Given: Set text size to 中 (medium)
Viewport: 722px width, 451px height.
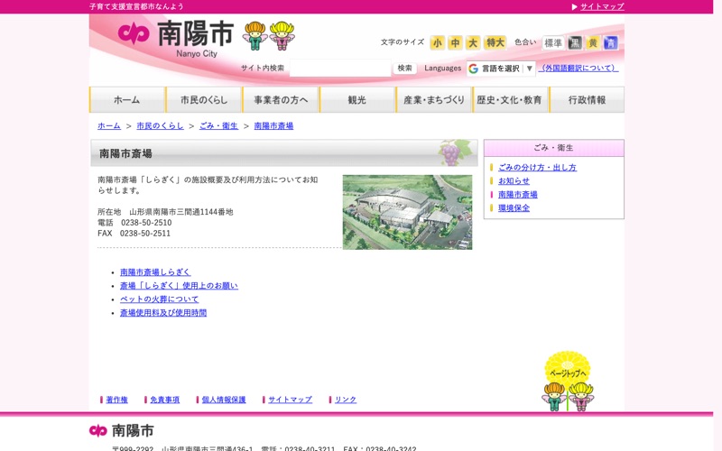Looking at the screenshot, I should click(x=455, y=42).
